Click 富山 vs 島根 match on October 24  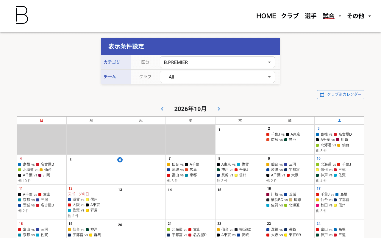pos(331,230)
